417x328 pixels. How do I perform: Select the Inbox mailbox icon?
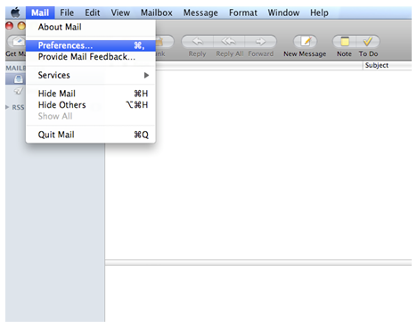coord(19,79)
